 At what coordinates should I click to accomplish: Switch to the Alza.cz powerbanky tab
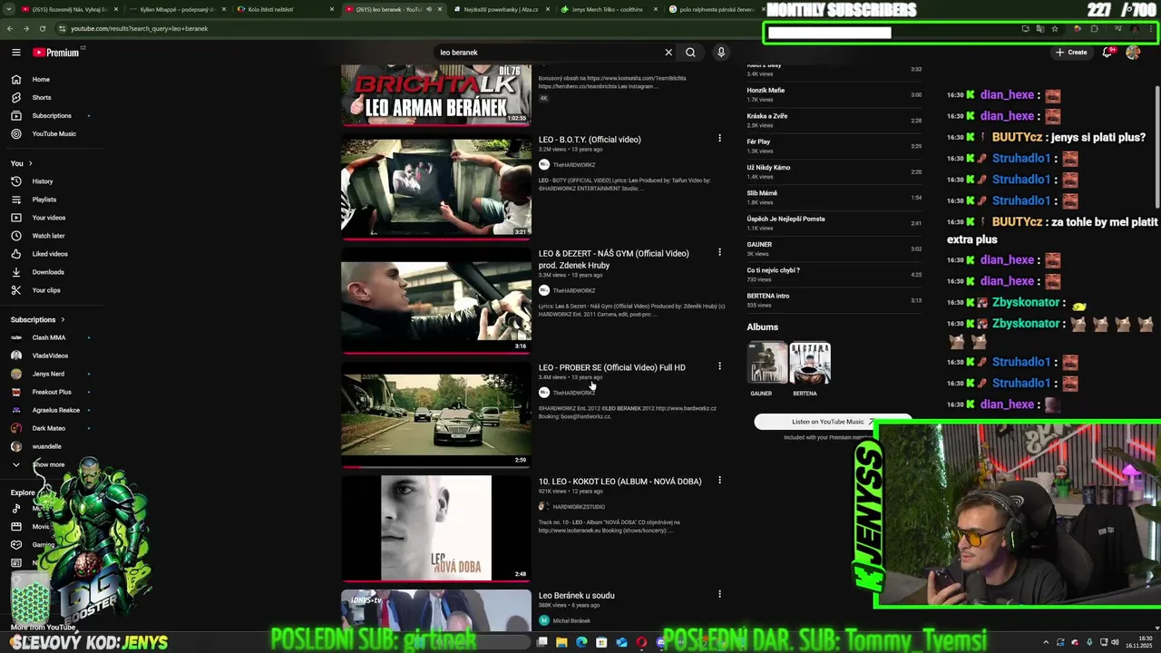coord(500,9)
